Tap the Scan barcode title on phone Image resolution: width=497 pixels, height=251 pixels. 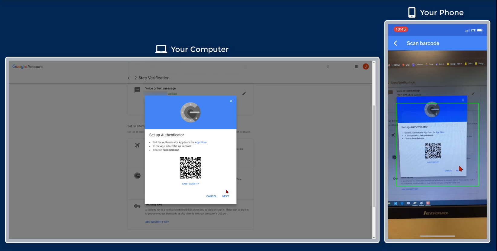coord(423,43)
